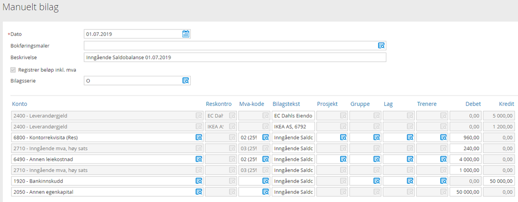Open Mva-kode lookup in 6490 Annen leiekostnad row
Viewport: 518px width, 202px height.
tap(265, 159)
